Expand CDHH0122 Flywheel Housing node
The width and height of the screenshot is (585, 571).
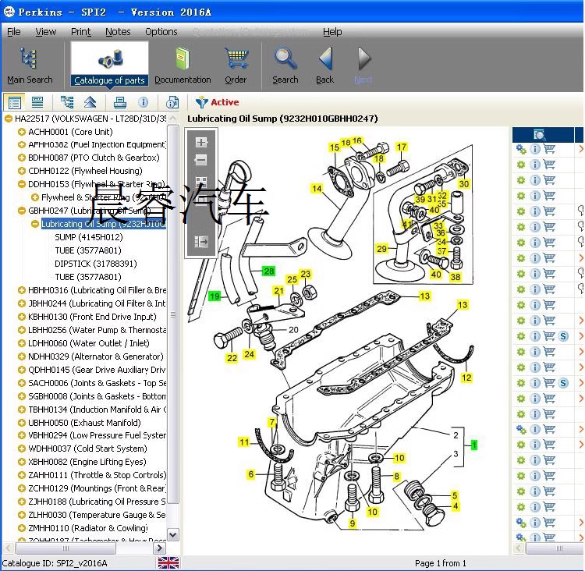[22, 171]
